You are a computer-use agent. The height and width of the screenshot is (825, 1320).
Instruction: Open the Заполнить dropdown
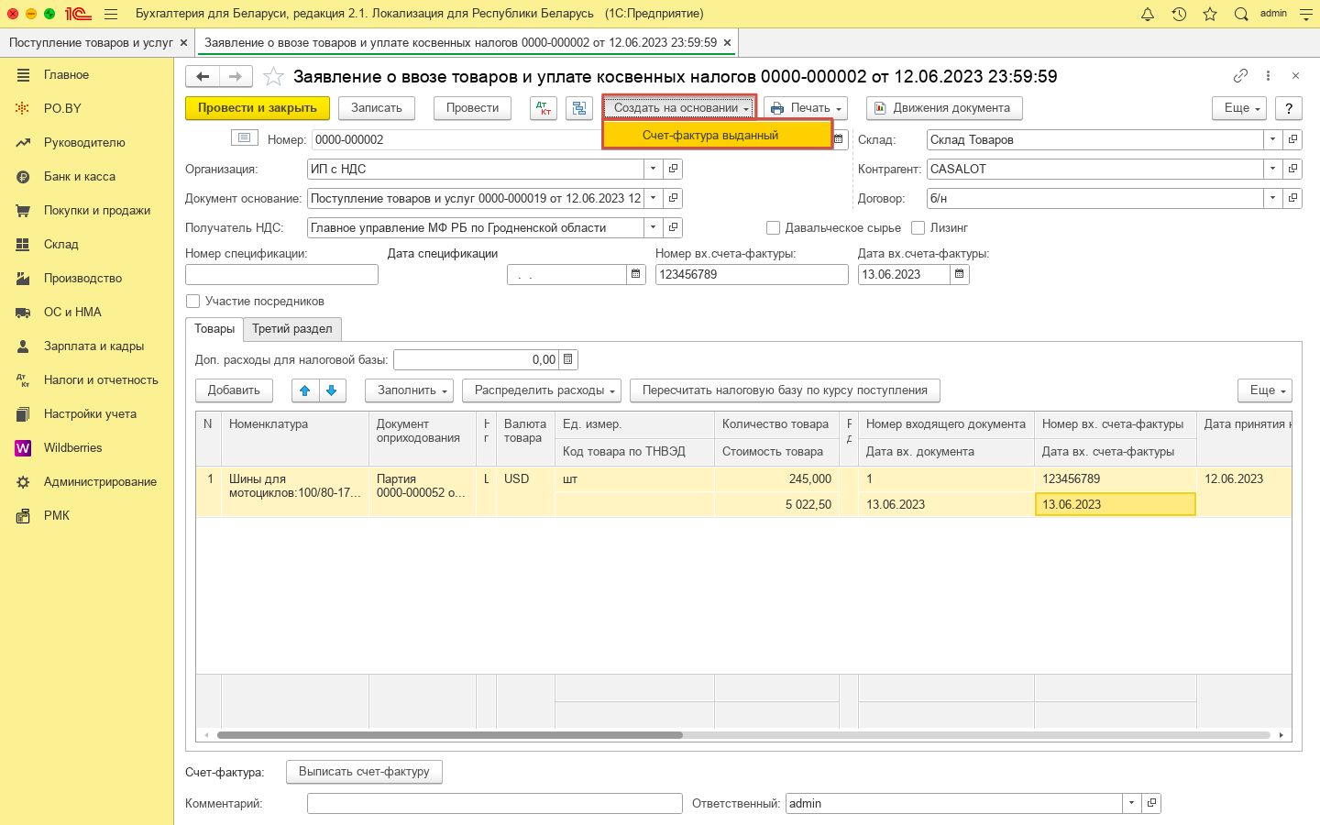pos(410,390)
